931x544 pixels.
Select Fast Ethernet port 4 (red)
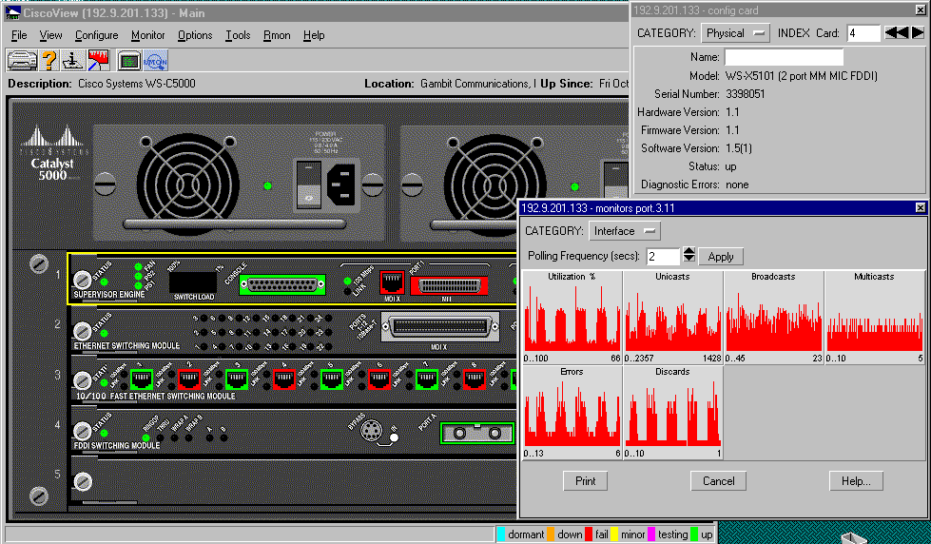coord(283,379)
